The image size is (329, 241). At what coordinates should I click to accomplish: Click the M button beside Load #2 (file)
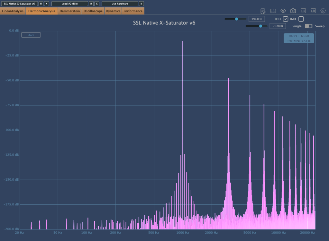pyautogui.click(x=91, y=4)
